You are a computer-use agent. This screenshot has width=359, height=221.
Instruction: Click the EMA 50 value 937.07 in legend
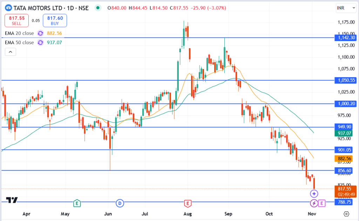(x=54, y=42)
